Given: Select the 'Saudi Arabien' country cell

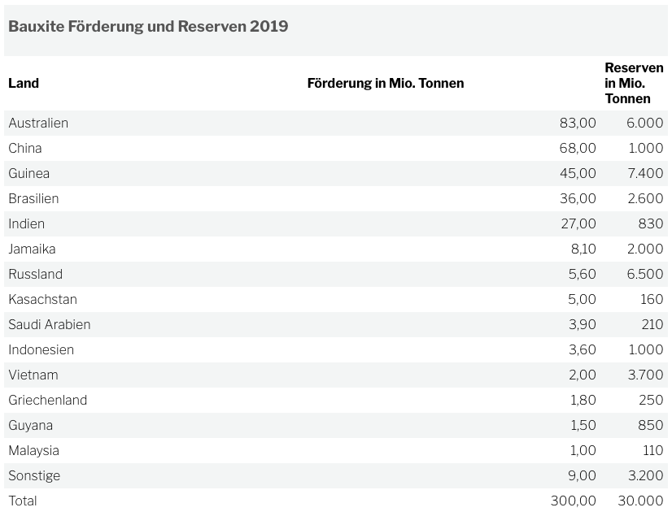Looking at the screenshot, I should click(x=50, y=325).
